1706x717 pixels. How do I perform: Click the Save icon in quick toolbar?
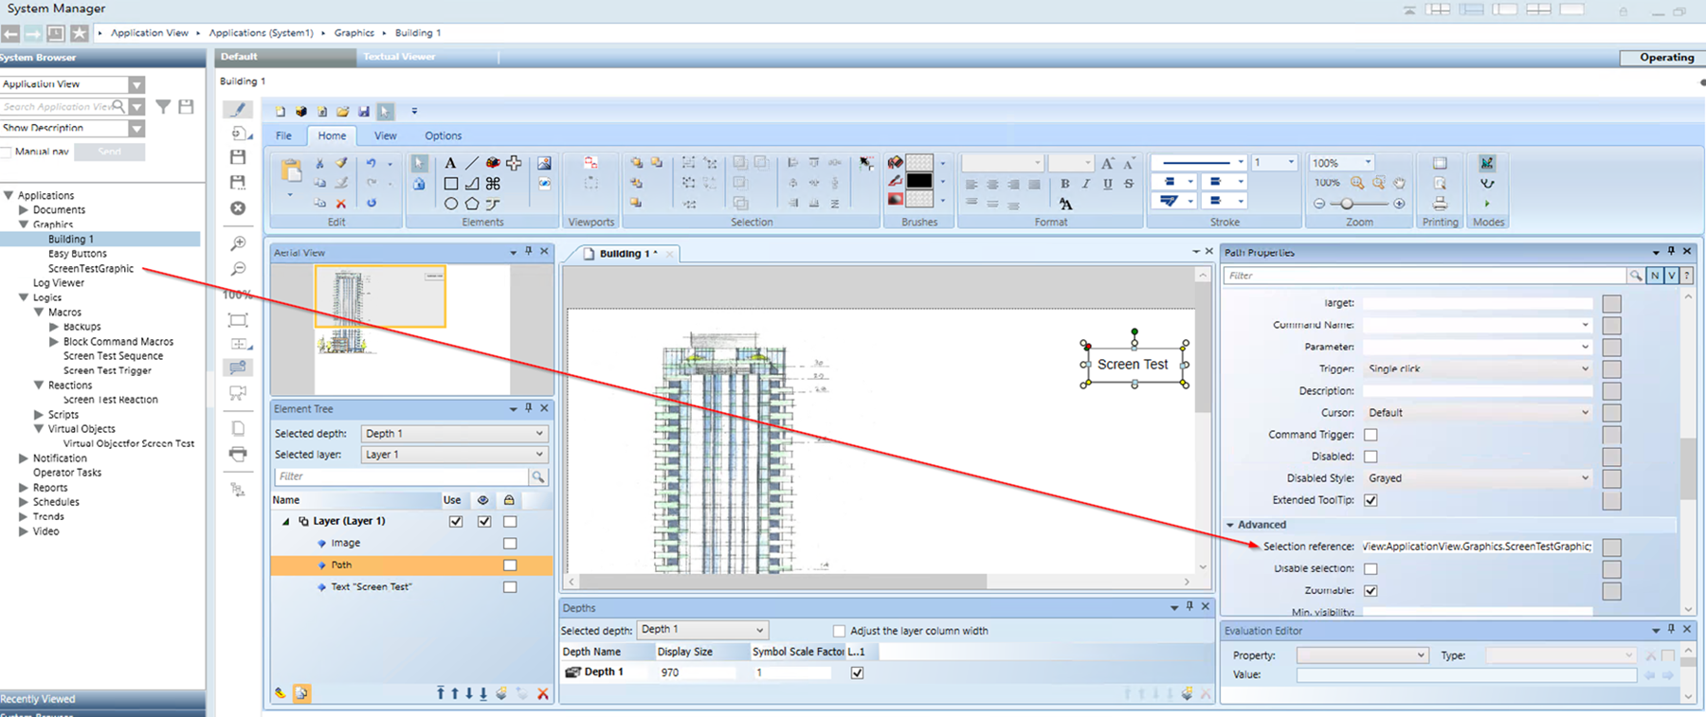tap(364, 112)
